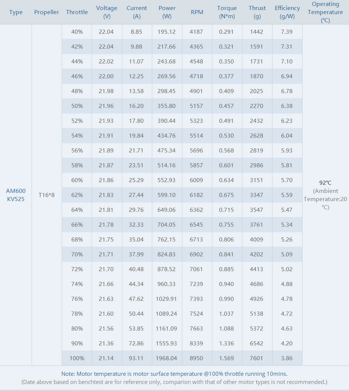Click the Operating Temperature column header

tap(326, 12)
